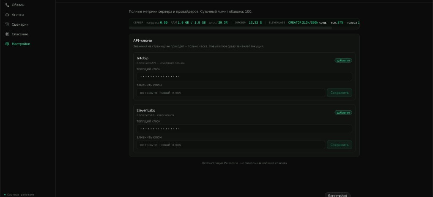
Task: Click the ElevenLabs card title
Action: pyautogui.click(x=146, y=110)
